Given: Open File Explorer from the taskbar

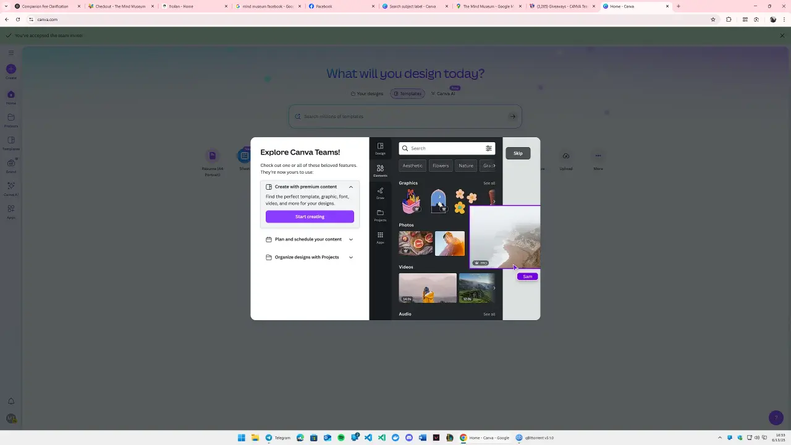Looking at the screenshot, I should [255, 438].
